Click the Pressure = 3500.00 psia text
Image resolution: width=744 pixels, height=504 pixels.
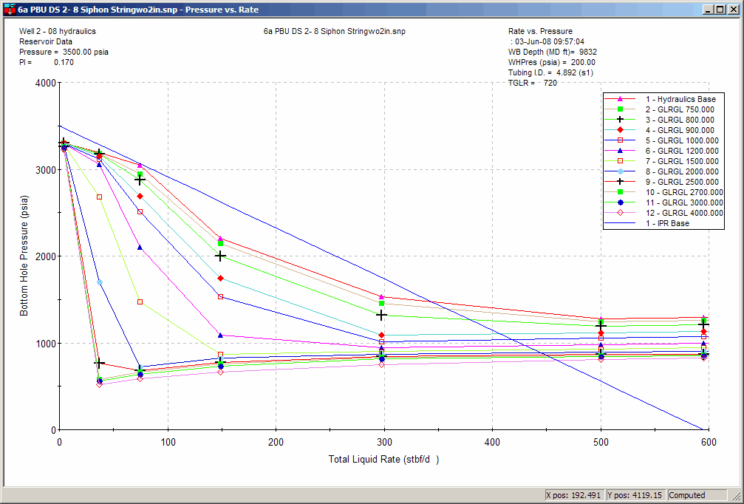pyautogui.click(x=64, y=52)
